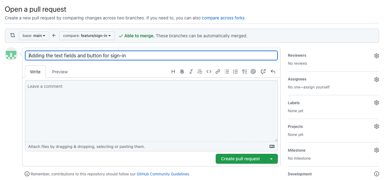The width and height of the screenshot is (392, 180).
Task: Click the Leave a comment text area
Action: 151,111
